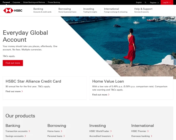The image size is (176, 140).
Task: Click HSBC Star Alliance Credit Card heading
Action: click(x=33, y=81)
